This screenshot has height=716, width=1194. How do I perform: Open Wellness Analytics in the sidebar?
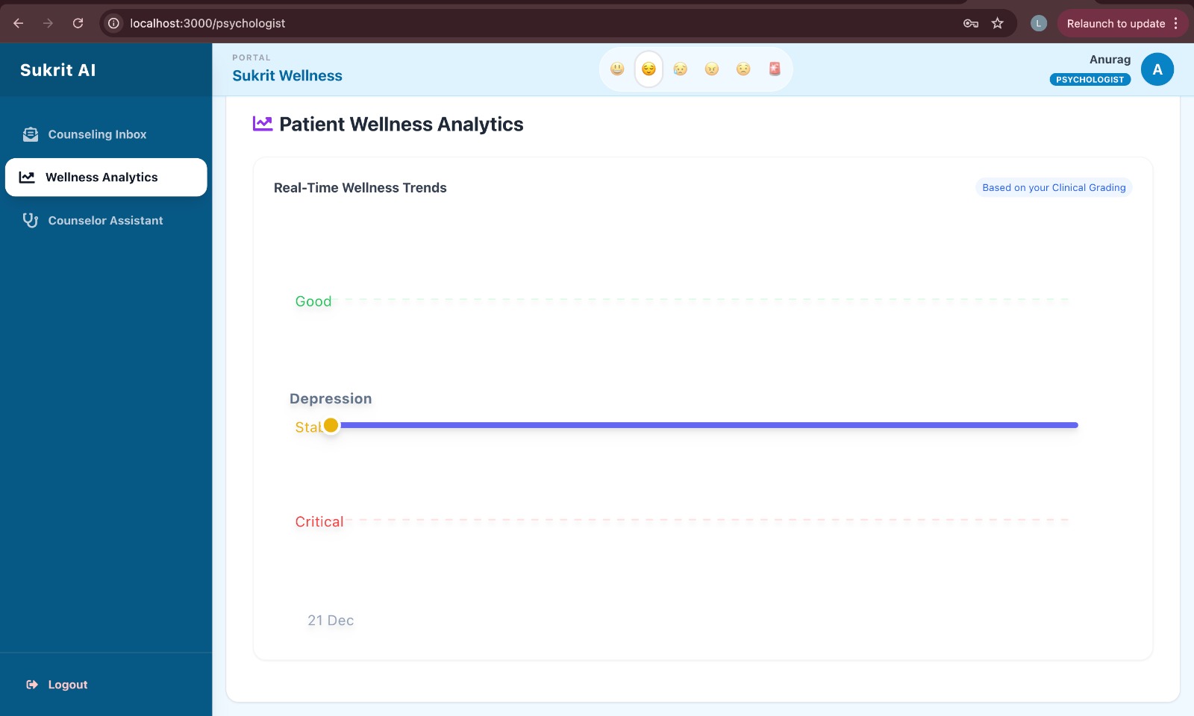click(106, 178)
